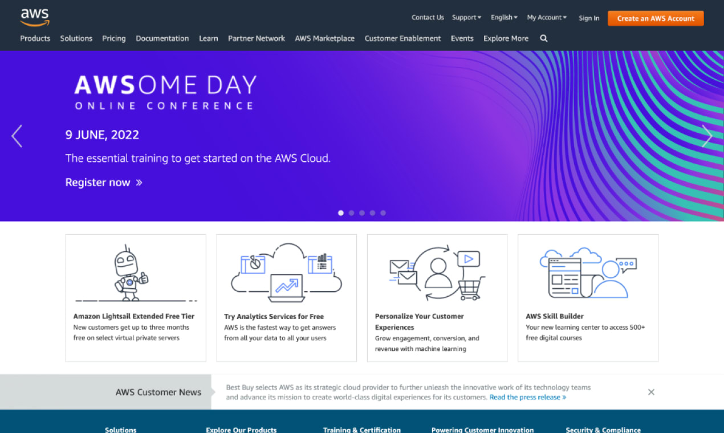The image size is (724, 433).
Task: Click the 9 JUNE, 2022 date text
Action: click(102, 135)
